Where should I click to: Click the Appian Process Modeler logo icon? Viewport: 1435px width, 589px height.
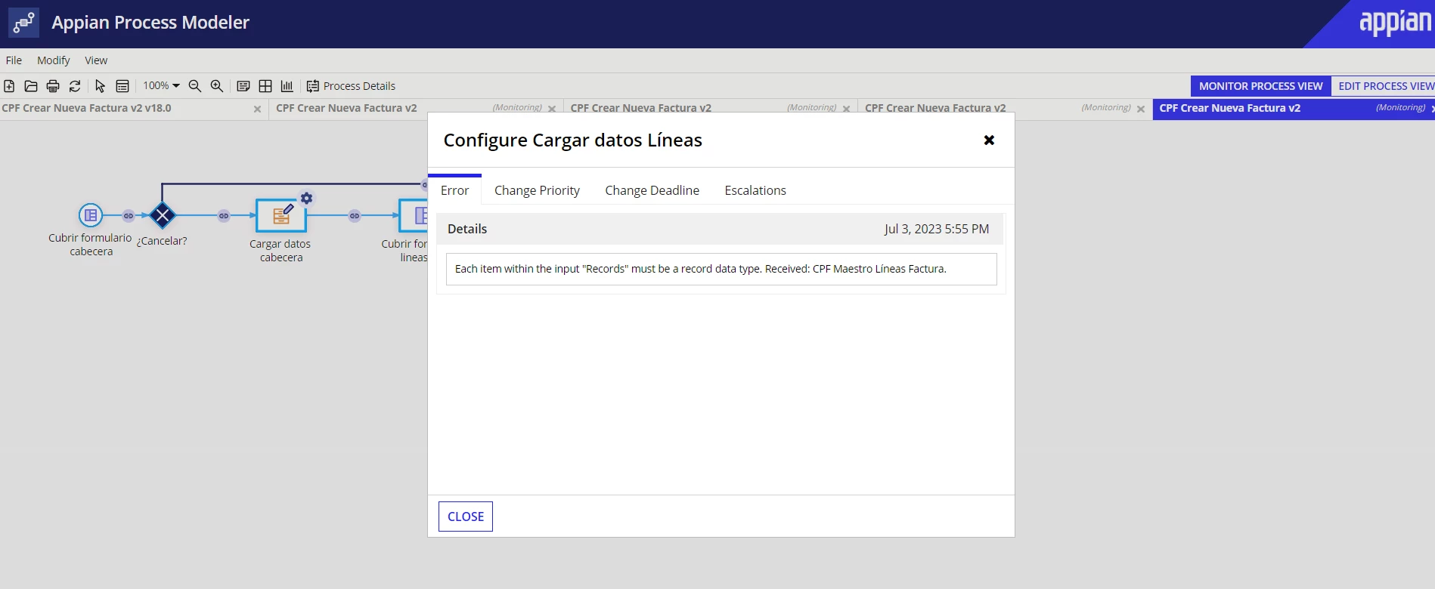pos(23,23)
